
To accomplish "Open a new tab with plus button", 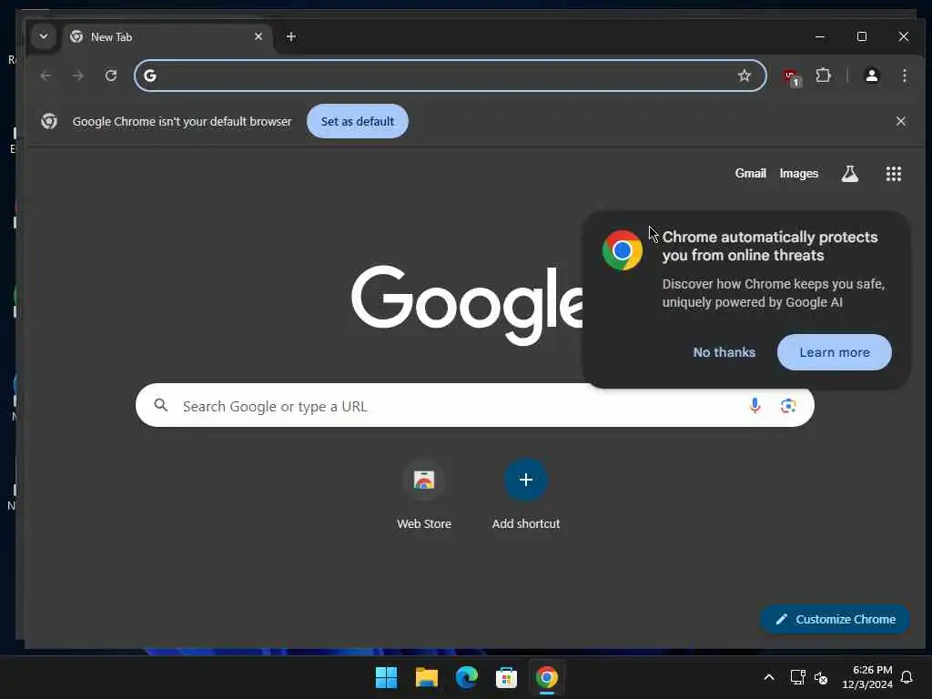I will [x=290, y=36].
